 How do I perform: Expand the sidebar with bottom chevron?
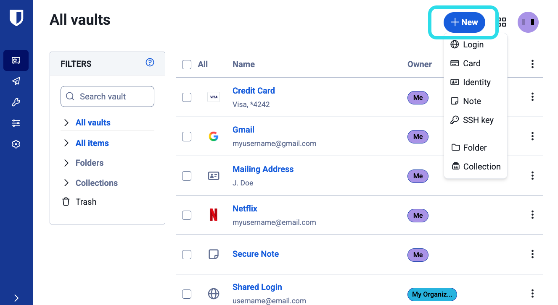click(16, 298)
